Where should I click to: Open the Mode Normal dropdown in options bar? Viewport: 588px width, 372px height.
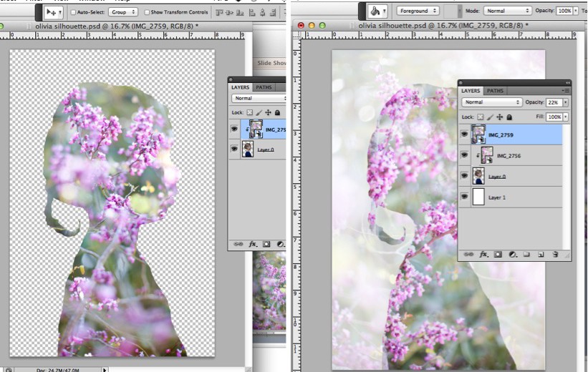(508, 11)
